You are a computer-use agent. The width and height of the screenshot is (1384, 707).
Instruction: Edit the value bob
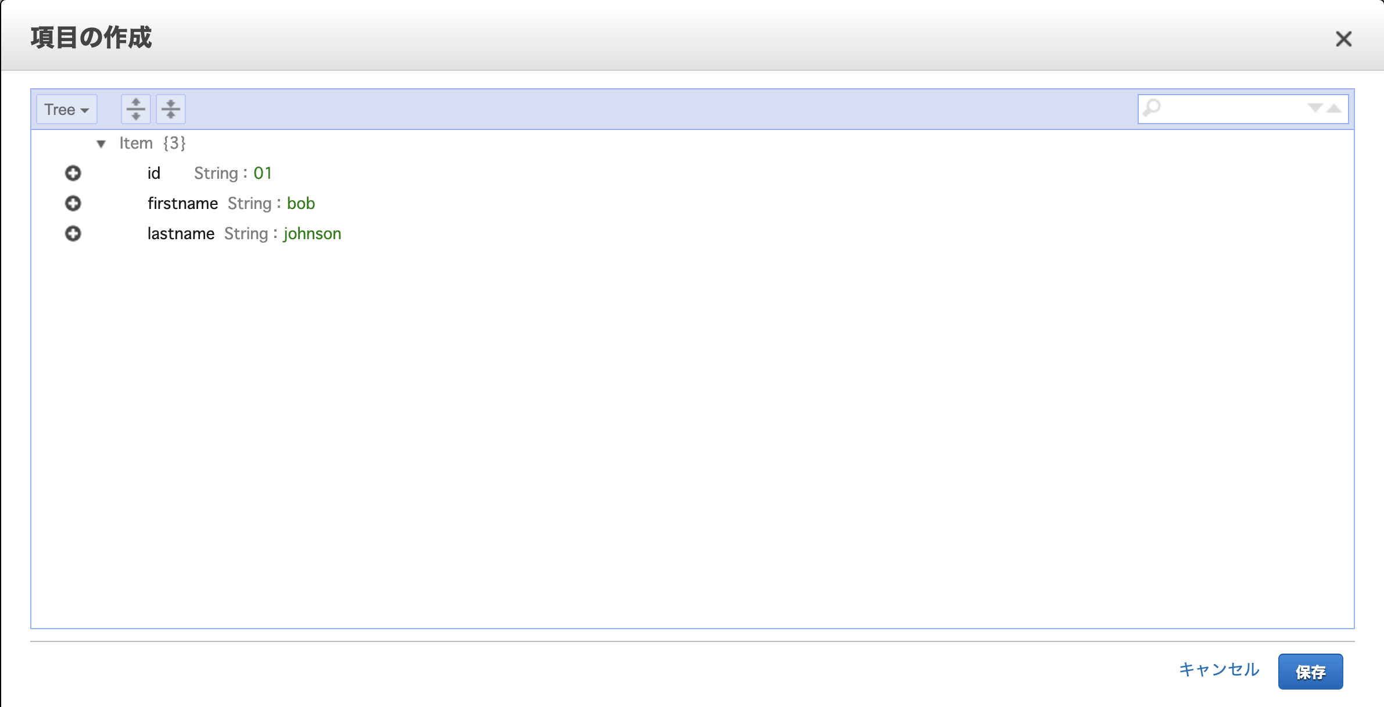(301, 203)
